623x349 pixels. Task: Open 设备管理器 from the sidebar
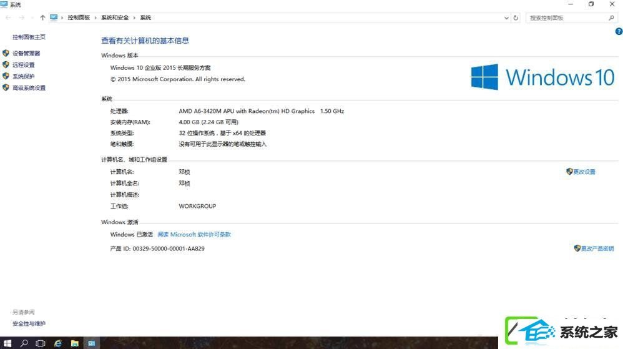pyautogui.click(x=26, y=53)
